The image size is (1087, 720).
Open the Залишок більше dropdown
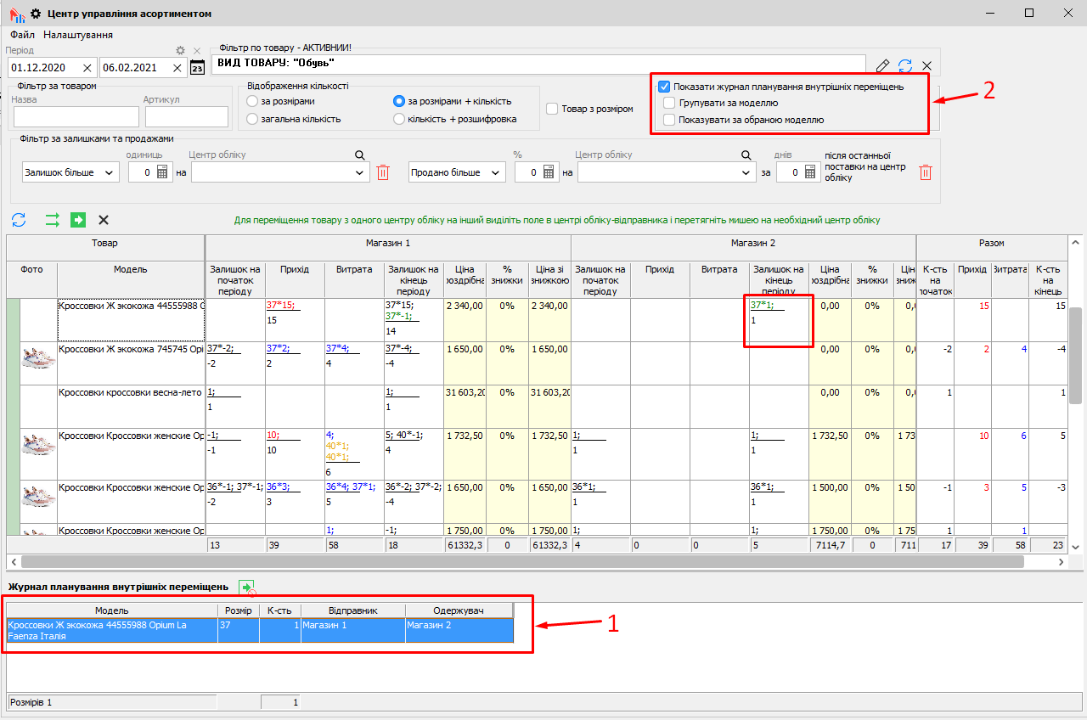click(70, 172)
